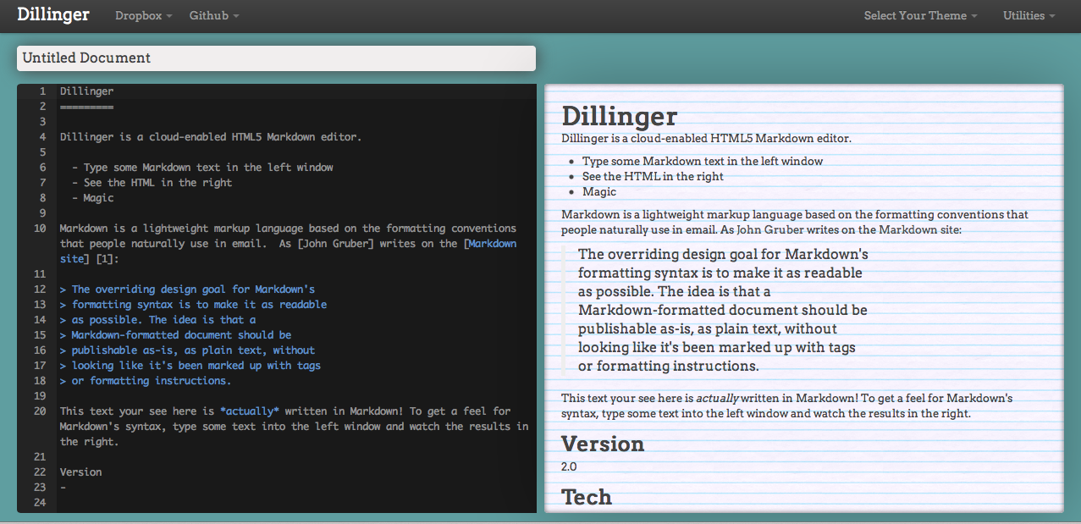
Task: Click the [1] reference text in editor
Action: (106, 258)
